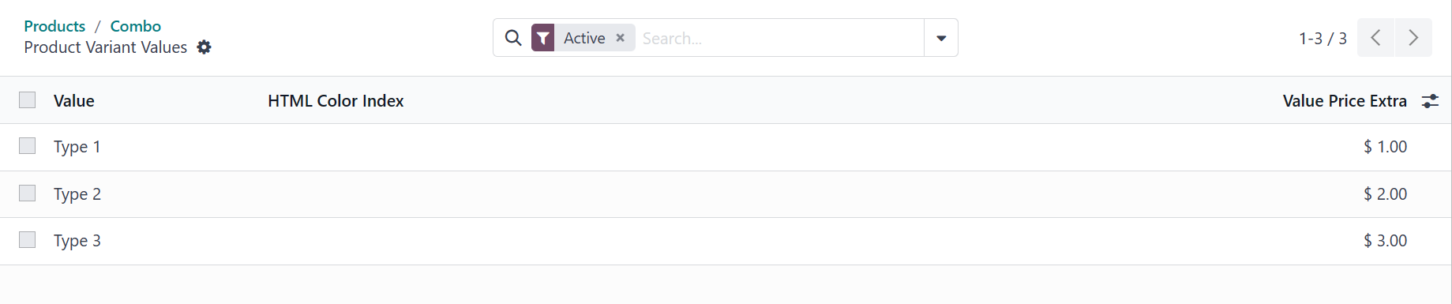Go to previous page arrow
The height and width of the screenshot is (304, 1452).
[x=1375, y=38]
